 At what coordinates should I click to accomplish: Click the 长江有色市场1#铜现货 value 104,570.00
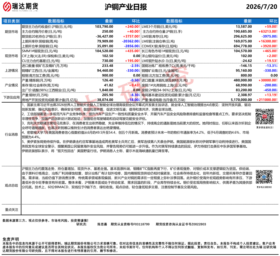point(243,51)
